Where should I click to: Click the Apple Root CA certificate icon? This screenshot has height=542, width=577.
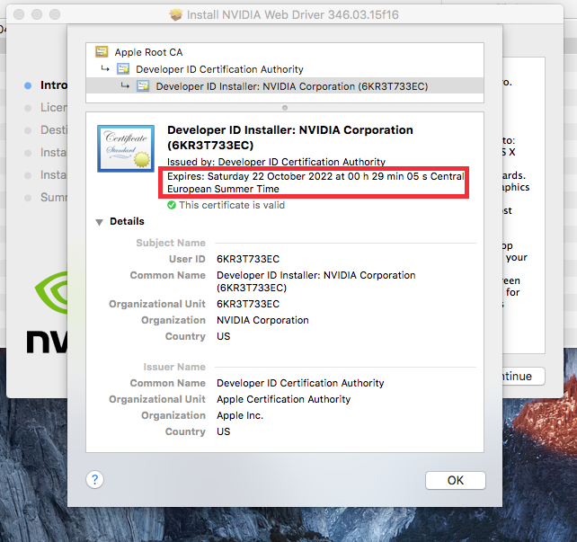click(x=102, y=52)
